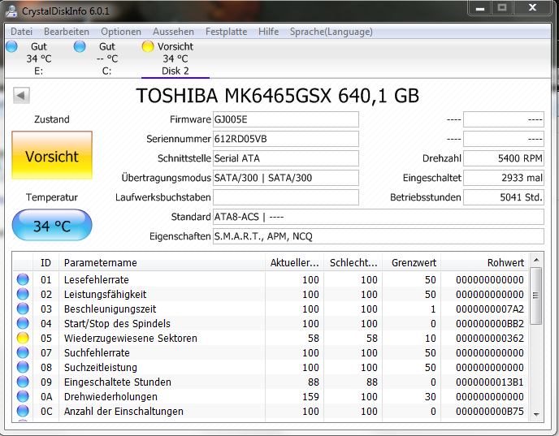Click the Eingeschaltet value 2933 mal
This screenshot has width=559, height=436.
504,178
